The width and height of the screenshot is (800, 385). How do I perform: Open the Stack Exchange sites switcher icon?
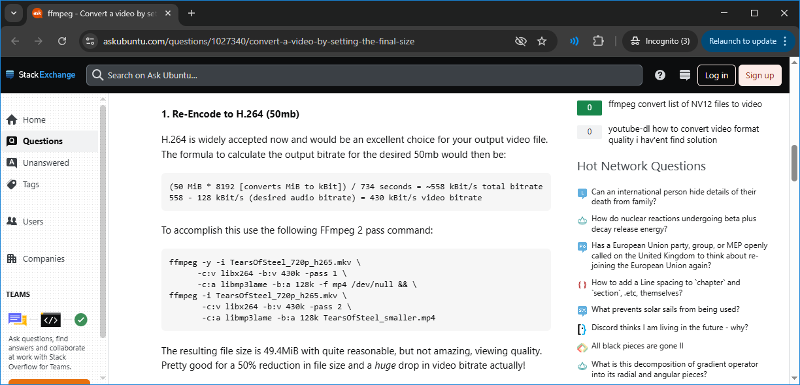tap(685, 75)
